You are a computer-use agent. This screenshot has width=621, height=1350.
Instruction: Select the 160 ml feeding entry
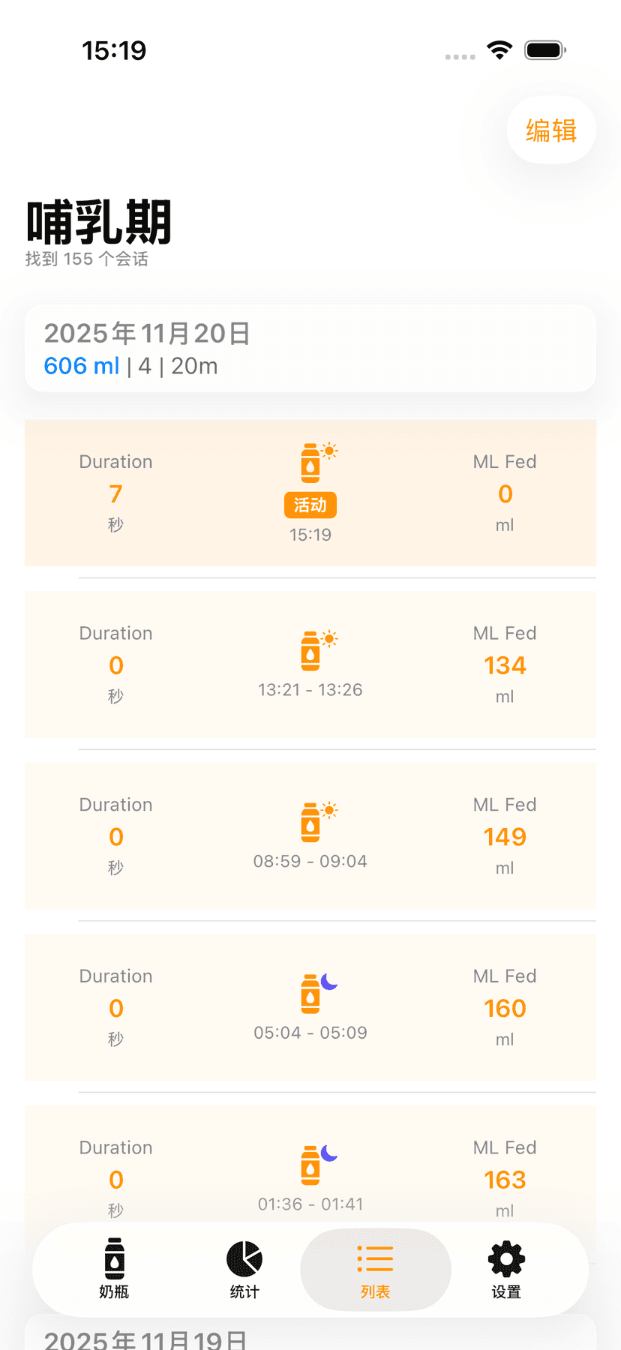505,1009
